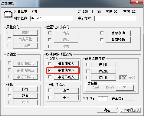Click the 确定 button
The width and height of the screenshot is (144, 116).
pyautogui.click(x=107, y=110)
